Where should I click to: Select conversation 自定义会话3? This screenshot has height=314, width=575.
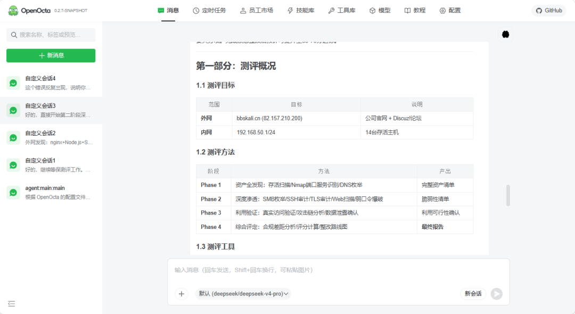pyautogui.click(x=51, y=110)
